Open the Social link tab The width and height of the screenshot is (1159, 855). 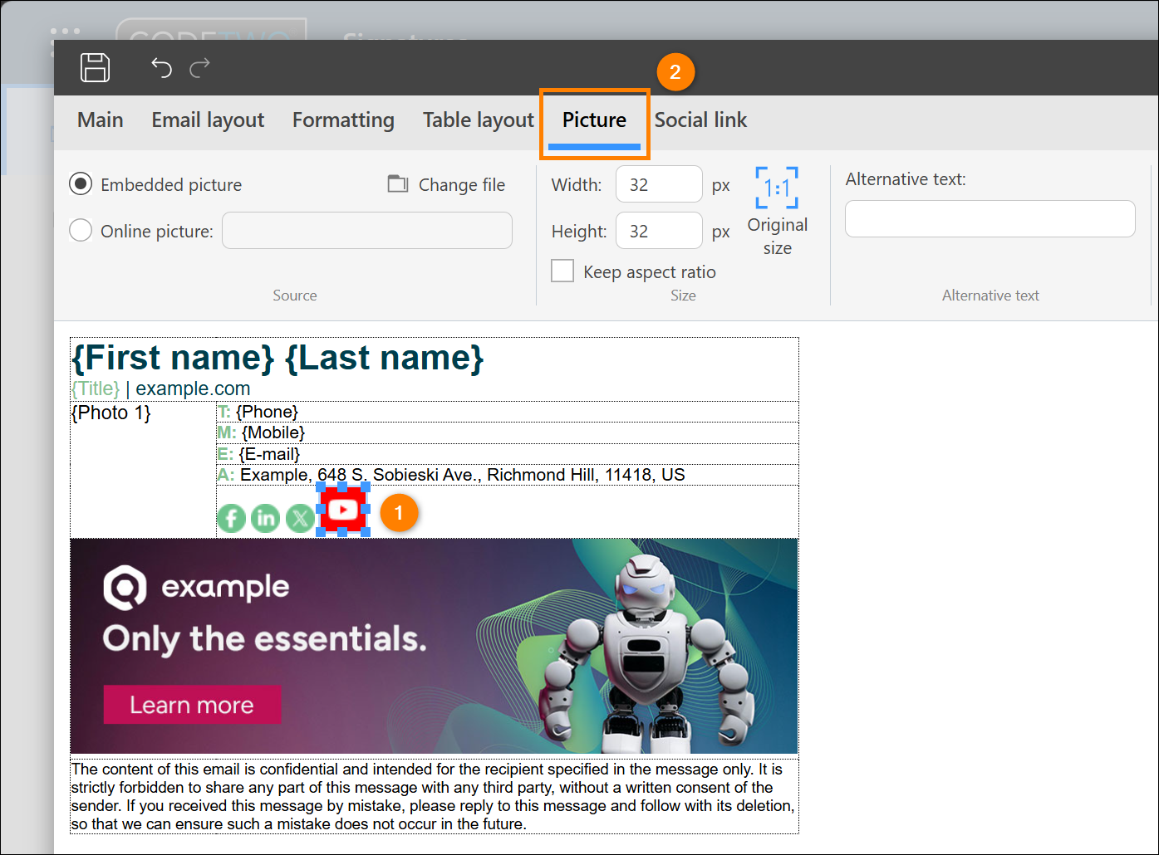click(x=700, y=120)
